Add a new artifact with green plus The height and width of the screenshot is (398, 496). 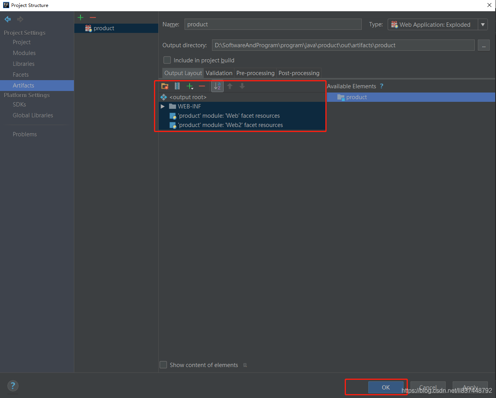click(80, 17)
